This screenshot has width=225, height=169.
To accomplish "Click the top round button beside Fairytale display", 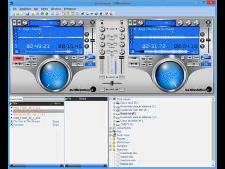I will 87,34.
